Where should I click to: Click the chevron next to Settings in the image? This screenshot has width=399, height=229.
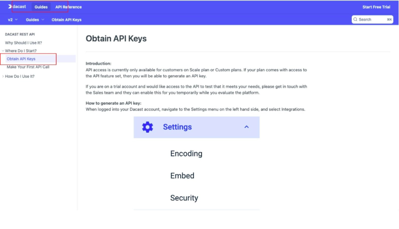(246, 127)
